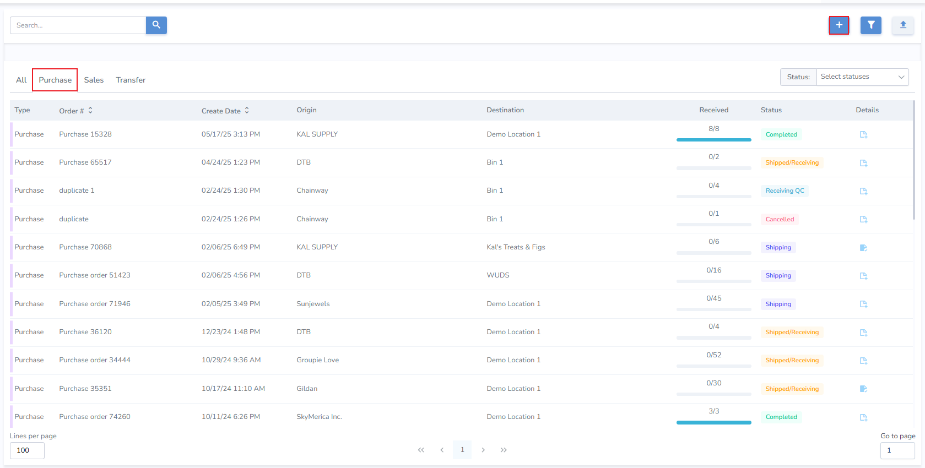Viewport: 925px width, 468px height.
Task: Open details icon for duplicate 1 order
Action: point(863,191)
